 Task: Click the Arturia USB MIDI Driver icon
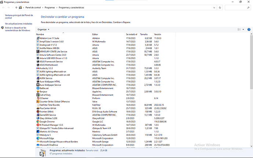(x=38, y=58)
